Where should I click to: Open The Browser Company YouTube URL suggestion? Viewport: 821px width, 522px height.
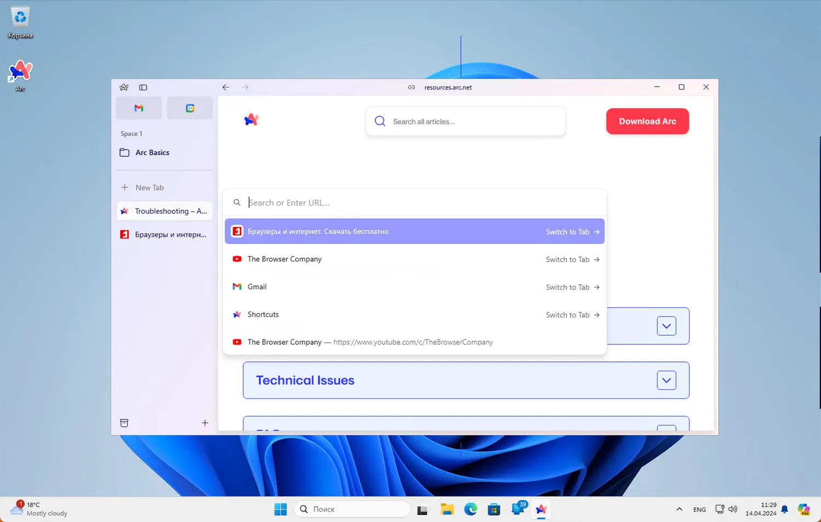coord(415,342)
